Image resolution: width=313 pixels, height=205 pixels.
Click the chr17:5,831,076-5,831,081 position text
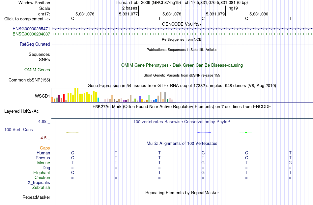coord(216,3)
